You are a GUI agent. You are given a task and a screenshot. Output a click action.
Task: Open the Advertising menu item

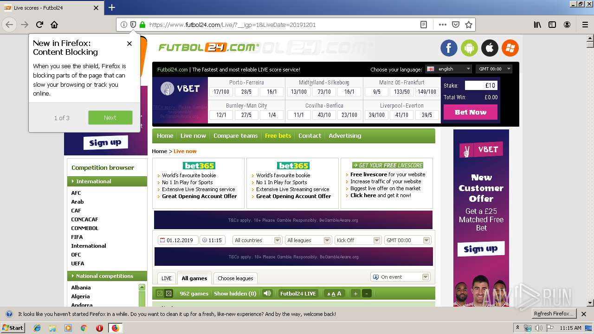pos(345,136)
